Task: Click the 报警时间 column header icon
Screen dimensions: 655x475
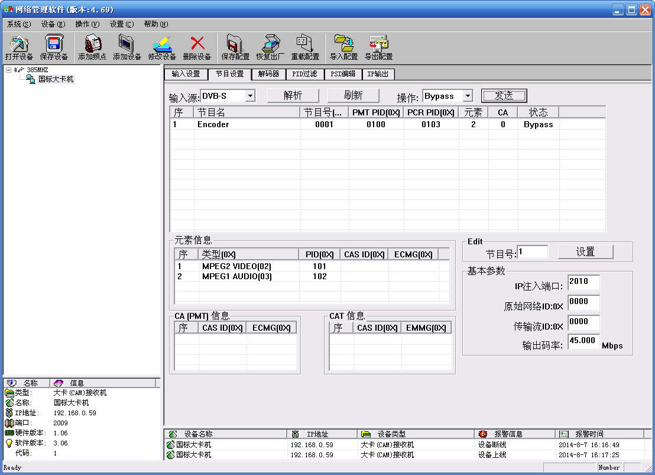Action: coord(564,434)
